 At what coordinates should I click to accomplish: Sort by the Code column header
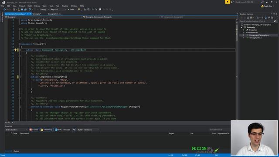coord(15,133)
